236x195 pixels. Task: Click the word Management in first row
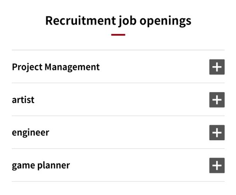click(x=72, y=67)
